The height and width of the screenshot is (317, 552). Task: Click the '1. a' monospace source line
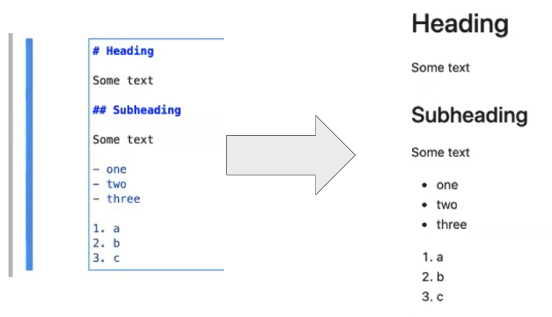107,228
